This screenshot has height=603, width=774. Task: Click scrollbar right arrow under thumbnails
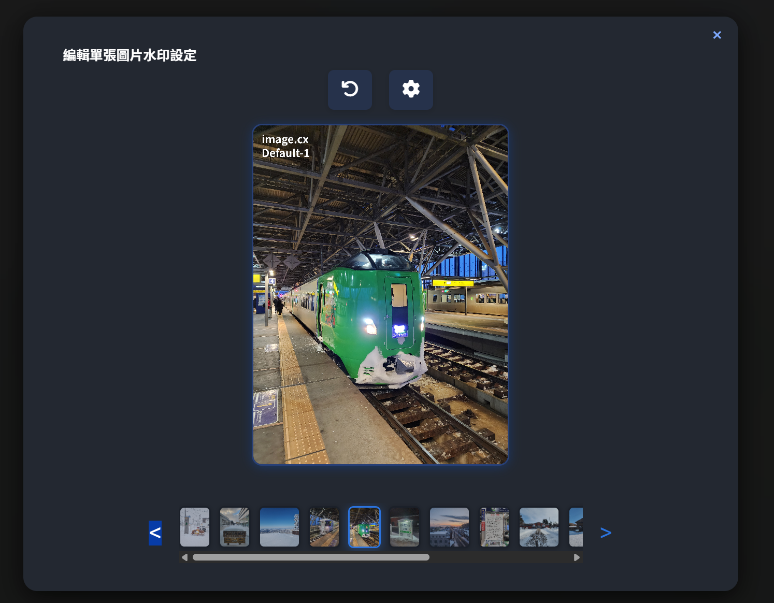point(577,557)
